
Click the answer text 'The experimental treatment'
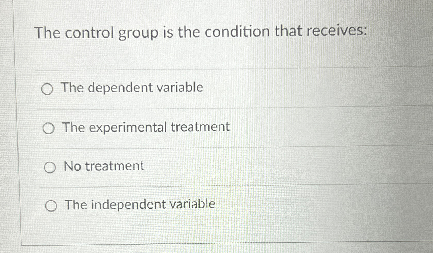click(x=147, y=127)
